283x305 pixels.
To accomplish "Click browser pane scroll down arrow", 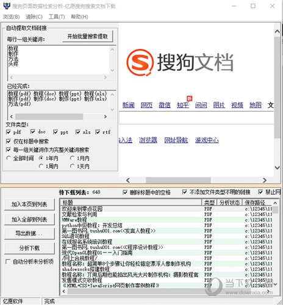I will [x=277, y=168].
